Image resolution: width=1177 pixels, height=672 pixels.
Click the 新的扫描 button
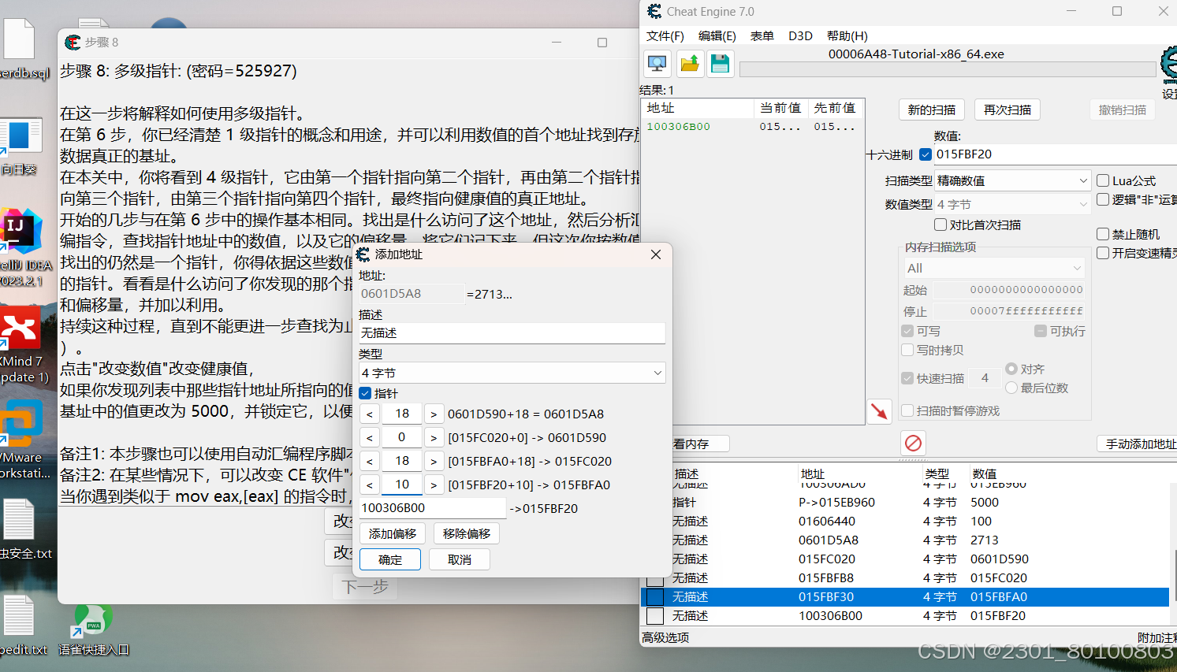(x=931, y=110)
